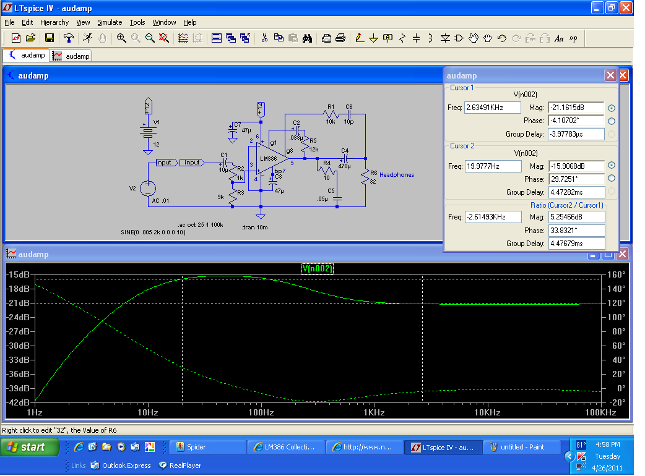Click the Windows start button
Image resolution: width=645 pixels, height=476 pixels.
(30, 447)
